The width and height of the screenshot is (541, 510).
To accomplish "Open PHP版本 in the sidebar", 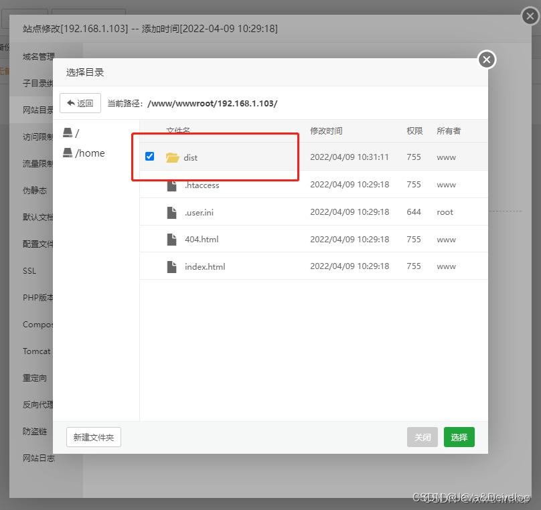I will pyautogui.click(x=38, y=298).
